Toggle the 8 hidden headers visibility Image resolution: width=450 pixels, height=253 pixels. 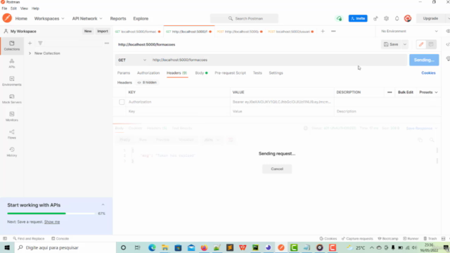[x=147, y=82]
